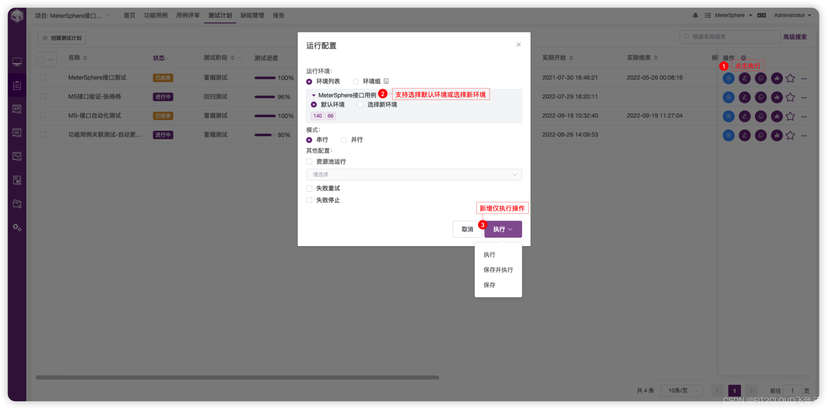Viewport: 827px width, 409px height.
Task: Enable the 失败停止 checkbox
Action: click(x=309, y=200)
